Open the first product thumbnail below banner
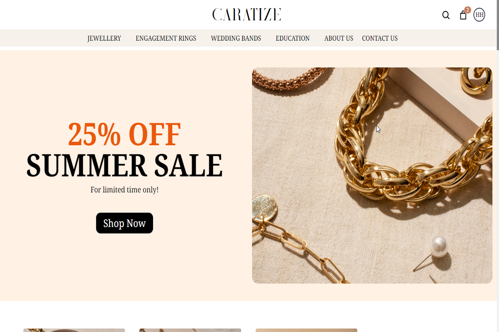 click(74, 330)
